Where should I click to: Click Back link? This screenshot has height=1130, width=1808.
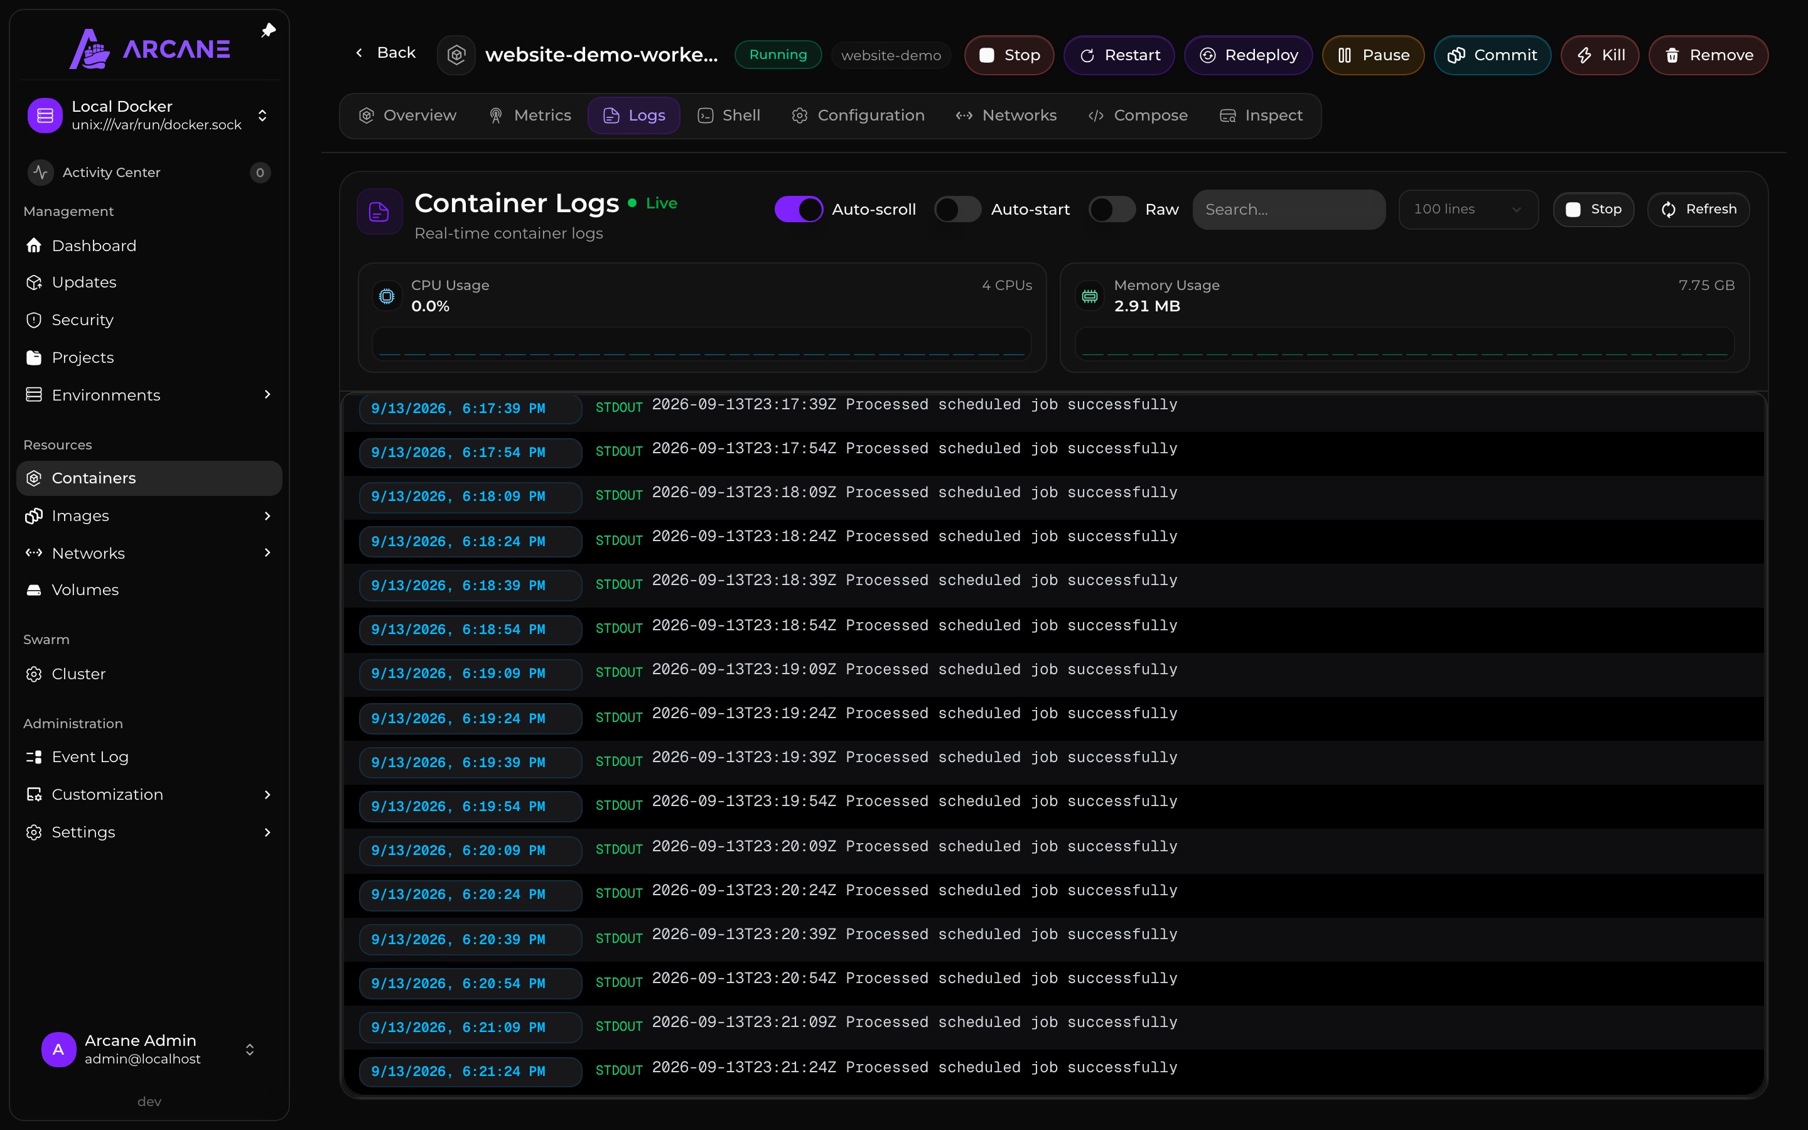click(x=385, y=53)
